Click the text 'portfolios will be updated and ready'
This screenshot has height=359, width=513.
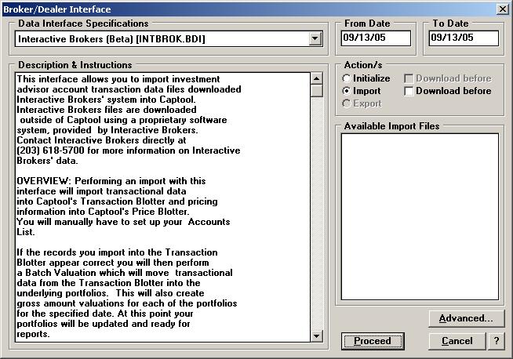pos(96,324)
